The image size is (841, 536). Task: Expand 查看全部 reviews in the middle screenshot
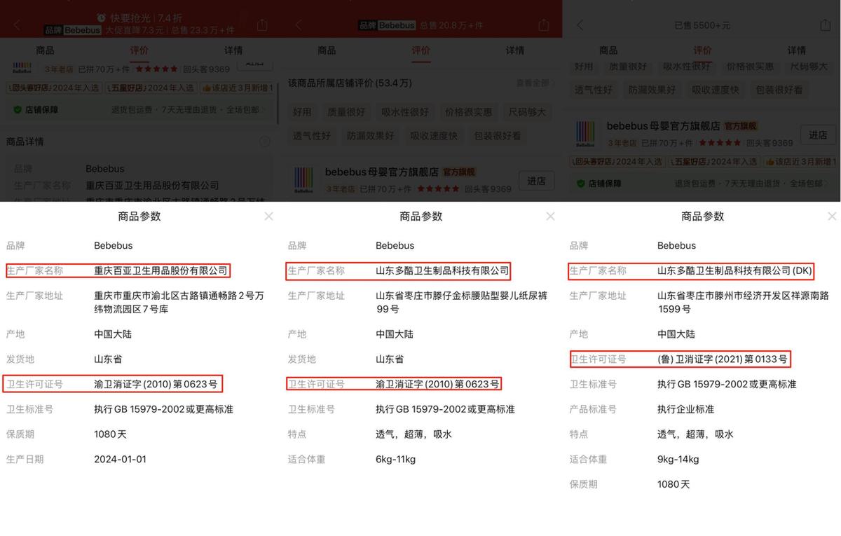point(535,83)
